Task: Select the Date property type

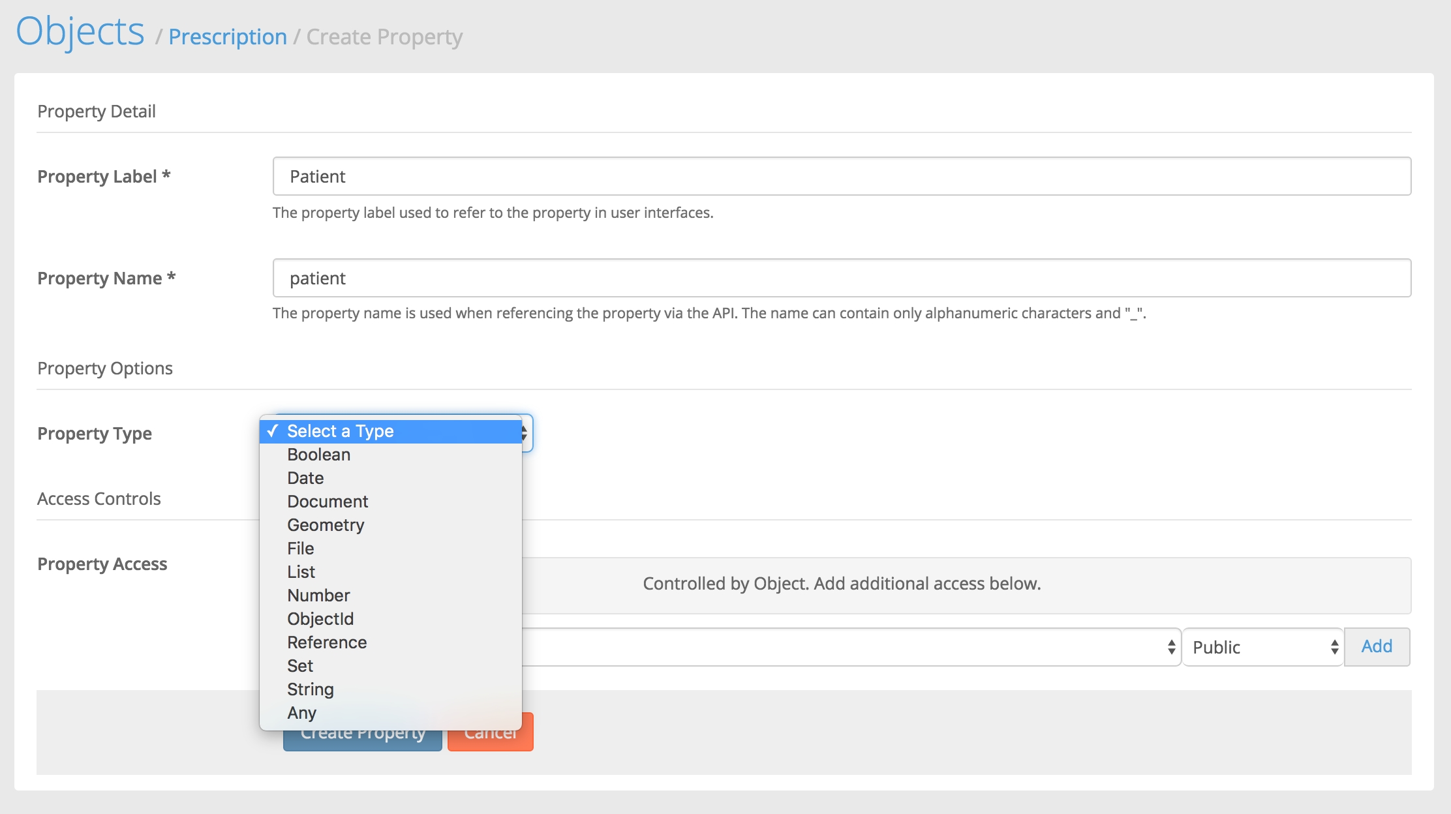Action: pyautogui.click(x=391, y=478)
